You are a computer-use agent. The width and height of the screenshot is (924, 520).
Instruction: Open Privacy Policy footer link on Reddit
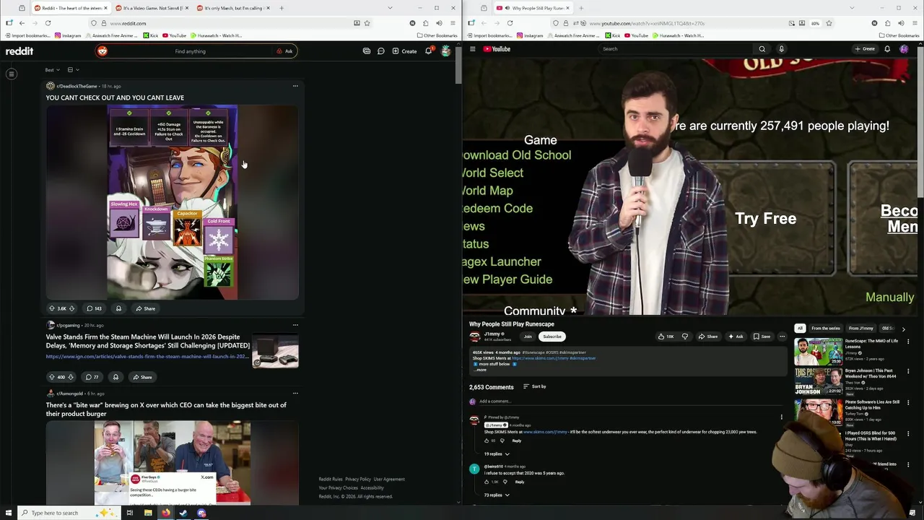(358, 480)
